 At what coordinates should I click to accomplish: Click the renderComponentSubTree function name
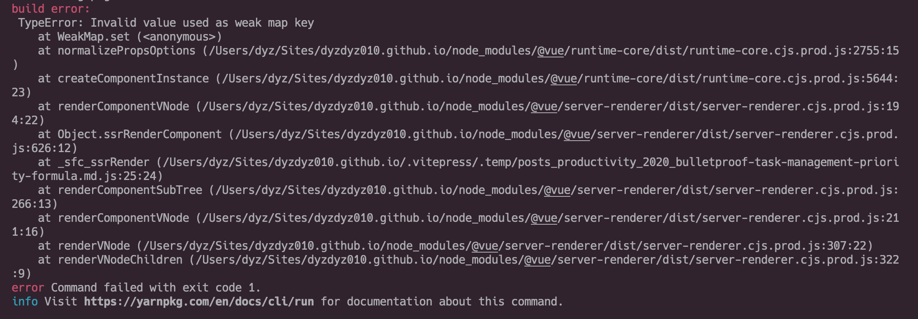[x=130, y=190]
